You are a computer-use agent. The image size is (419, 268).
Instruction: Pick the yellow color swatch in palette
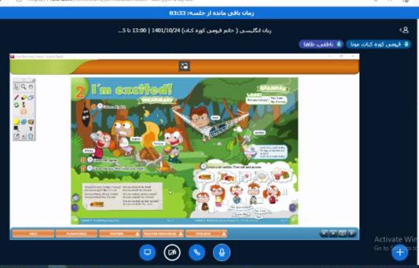[16, 122]
